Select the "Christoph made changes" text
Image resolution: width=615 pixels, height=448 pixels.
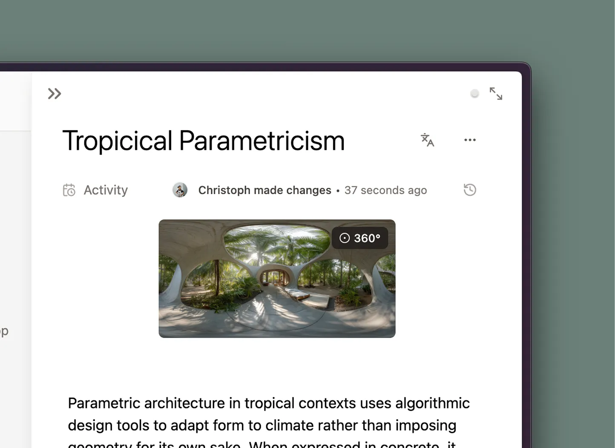(x=264, y=190)
